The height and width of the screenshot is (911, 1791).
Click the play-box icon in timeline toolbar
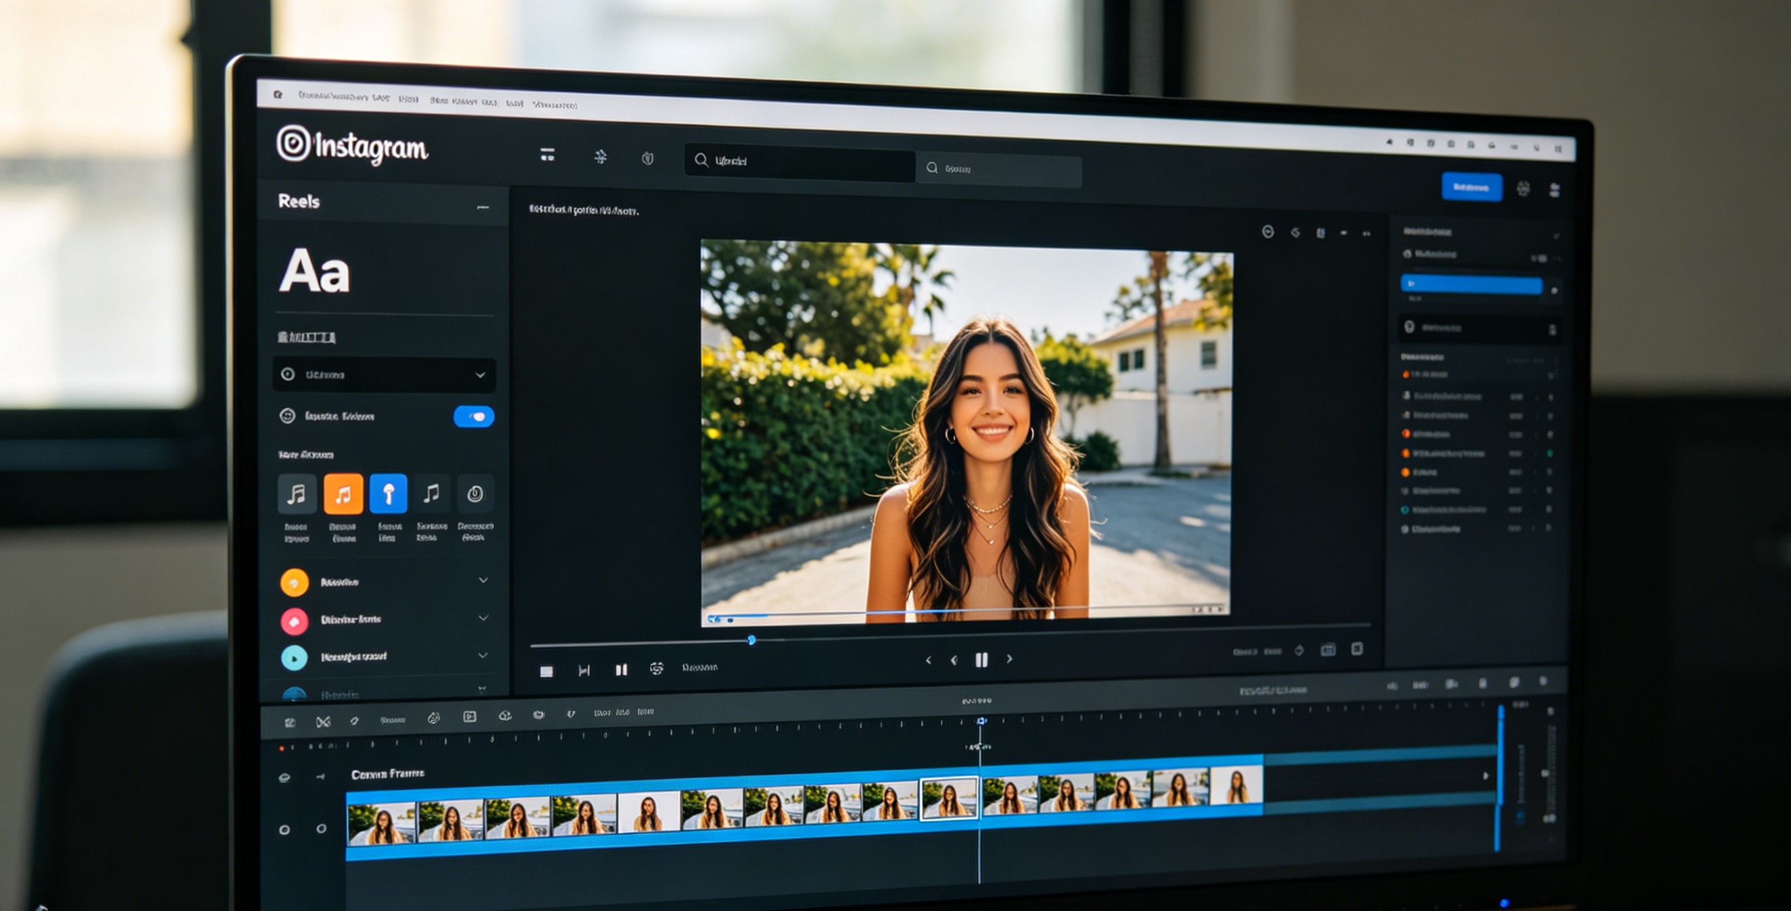(x=469, y=717)
